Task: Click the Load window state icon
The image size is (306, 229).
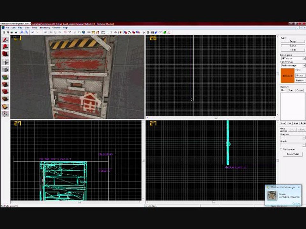Action: pyautogui.click(x=22, y=32)
